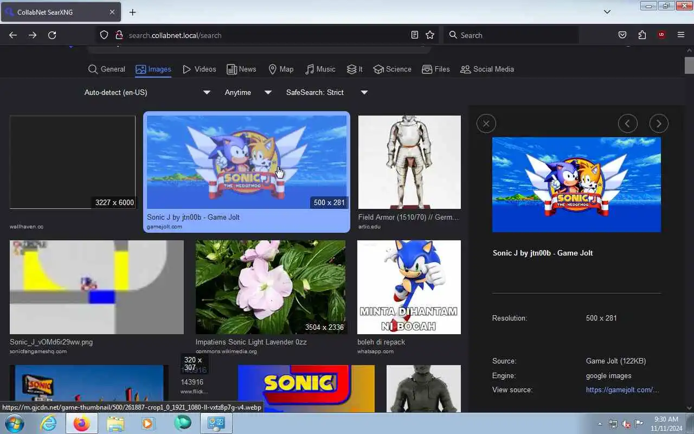Viewport: 694px width, 434px height.
Task: Show the list of all tabs
Action: point(607,12)
